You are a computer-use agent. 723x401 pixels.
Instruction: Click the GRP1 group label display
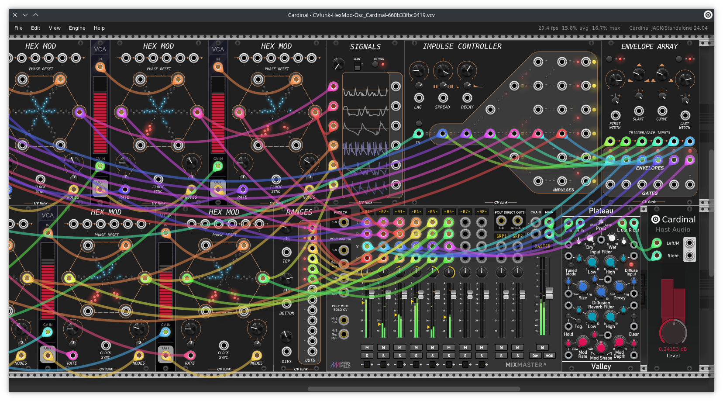(x=501, y=236)
